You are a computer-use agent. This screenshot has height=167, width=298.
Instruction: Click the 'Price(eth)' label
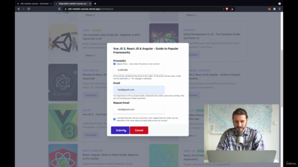click(119, 61)
